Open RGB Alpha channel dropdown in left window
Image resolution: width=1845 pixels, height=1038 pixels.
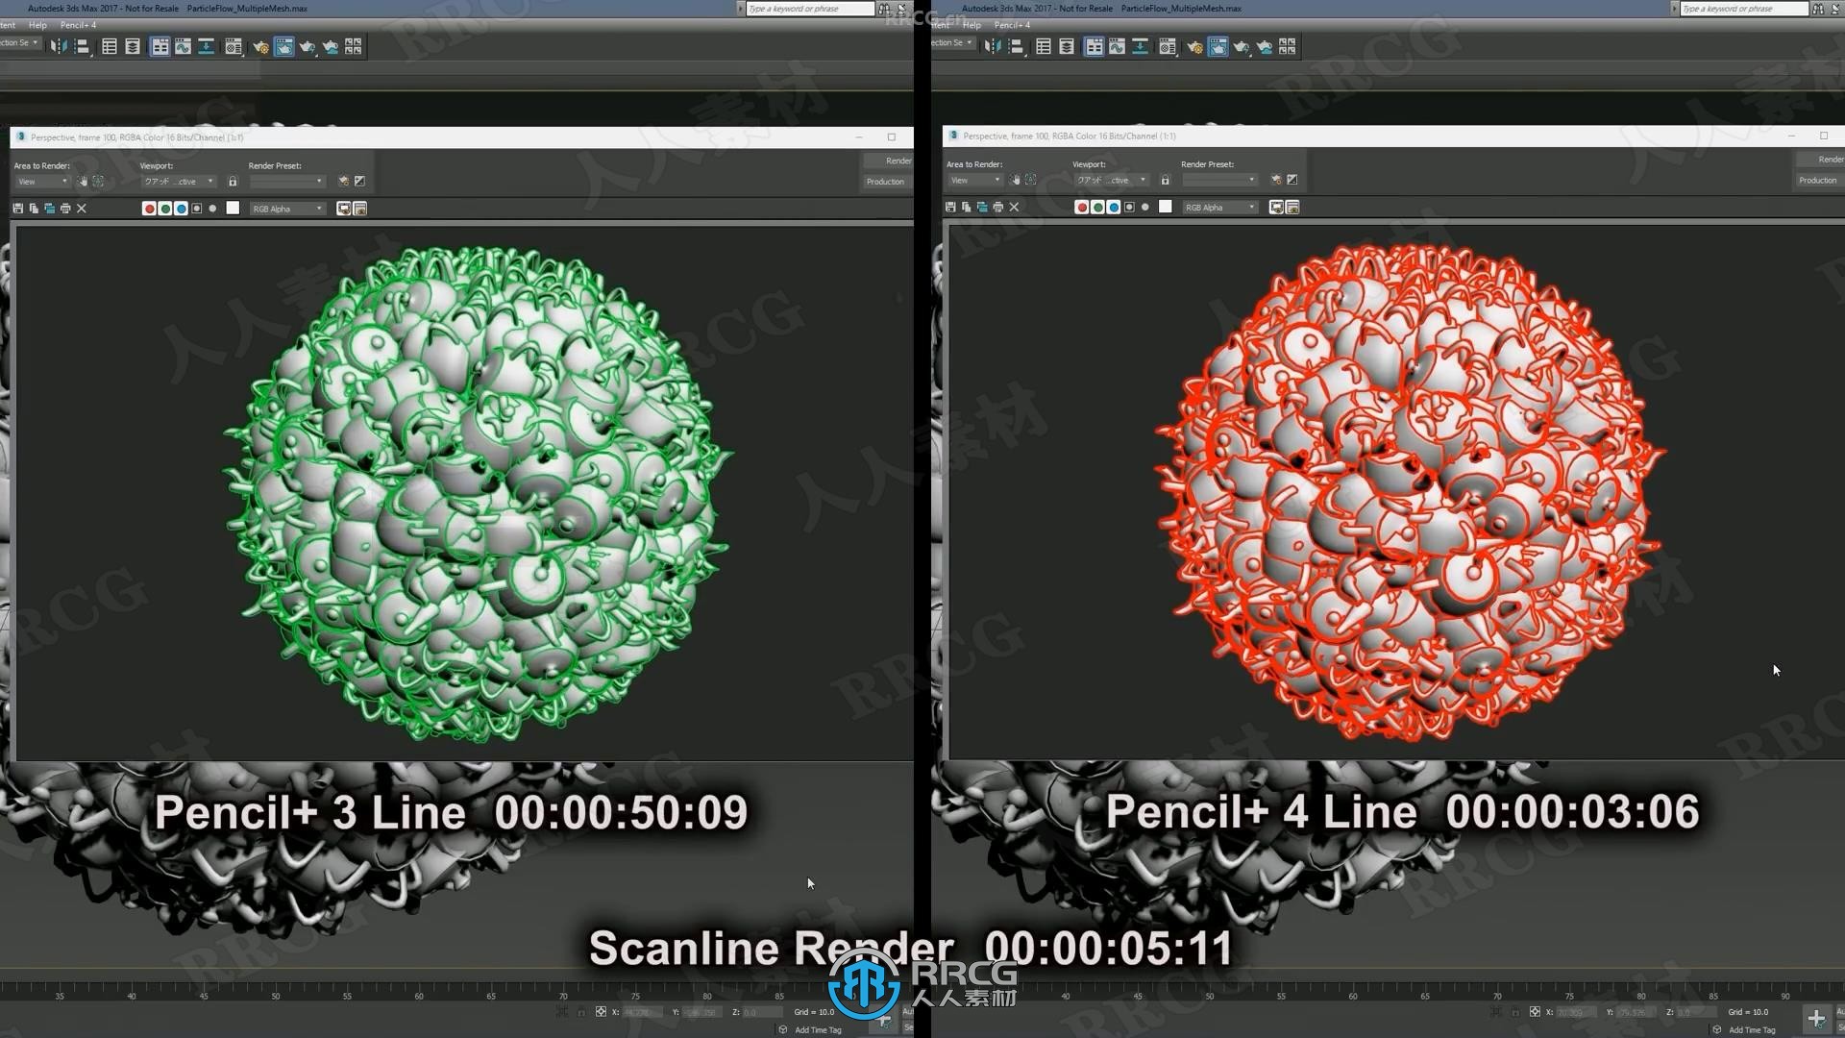point(287,209)
